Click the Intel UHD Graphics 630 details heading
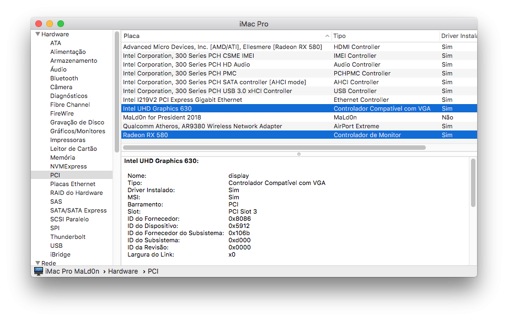Viewport: 508px width, 321px height. tap(162, 161)
